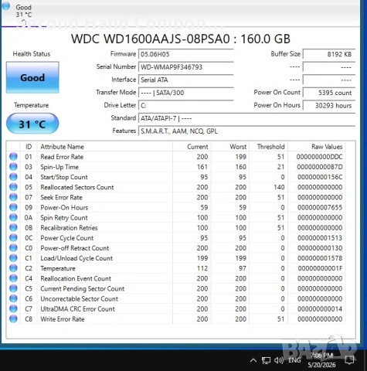Click the status icon for Read Error Rate

[13, 157]
